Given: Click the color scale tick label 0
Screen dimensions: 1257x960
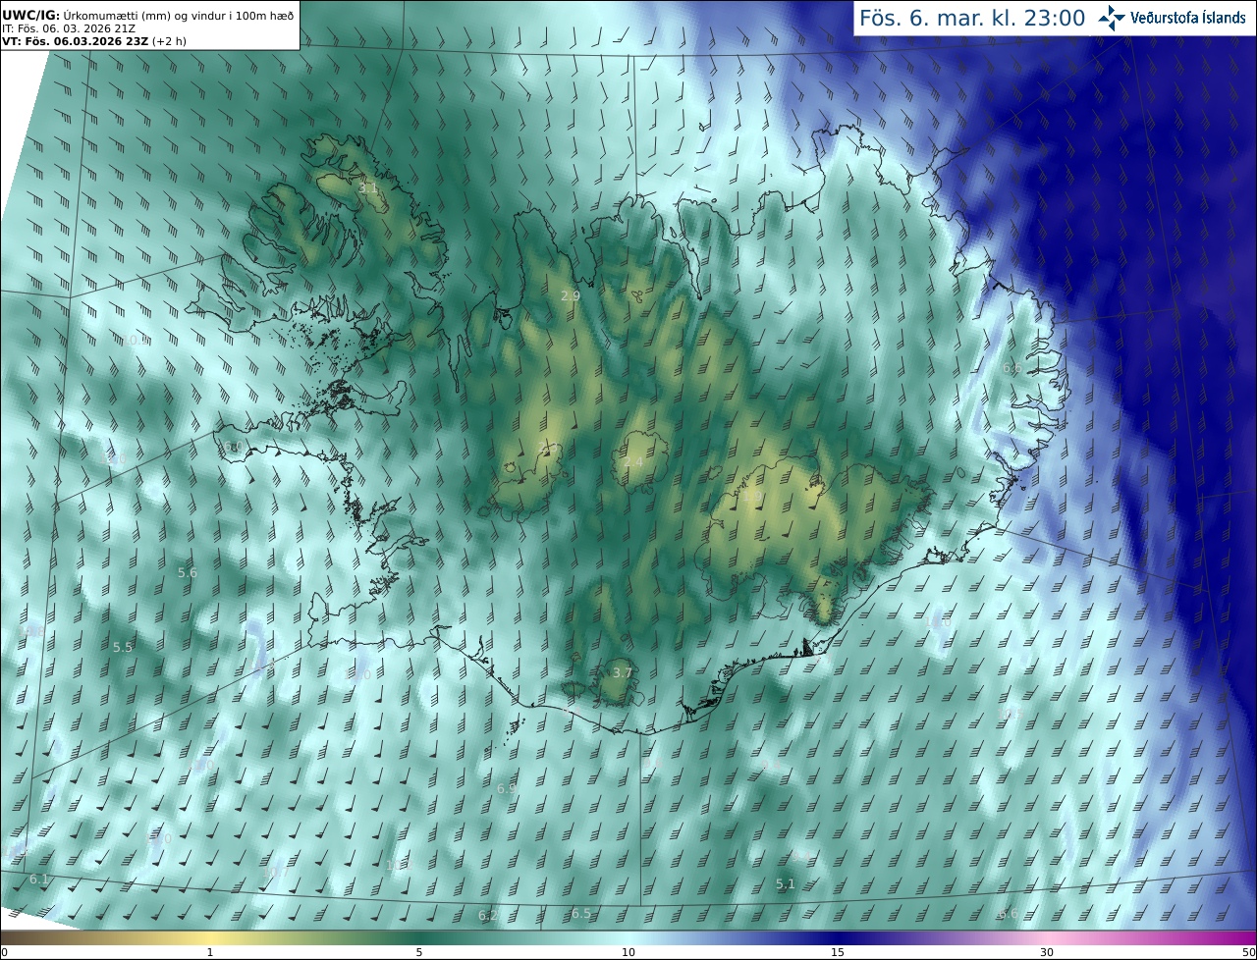Looking at the screenshot, I should (x=4, y=952).
